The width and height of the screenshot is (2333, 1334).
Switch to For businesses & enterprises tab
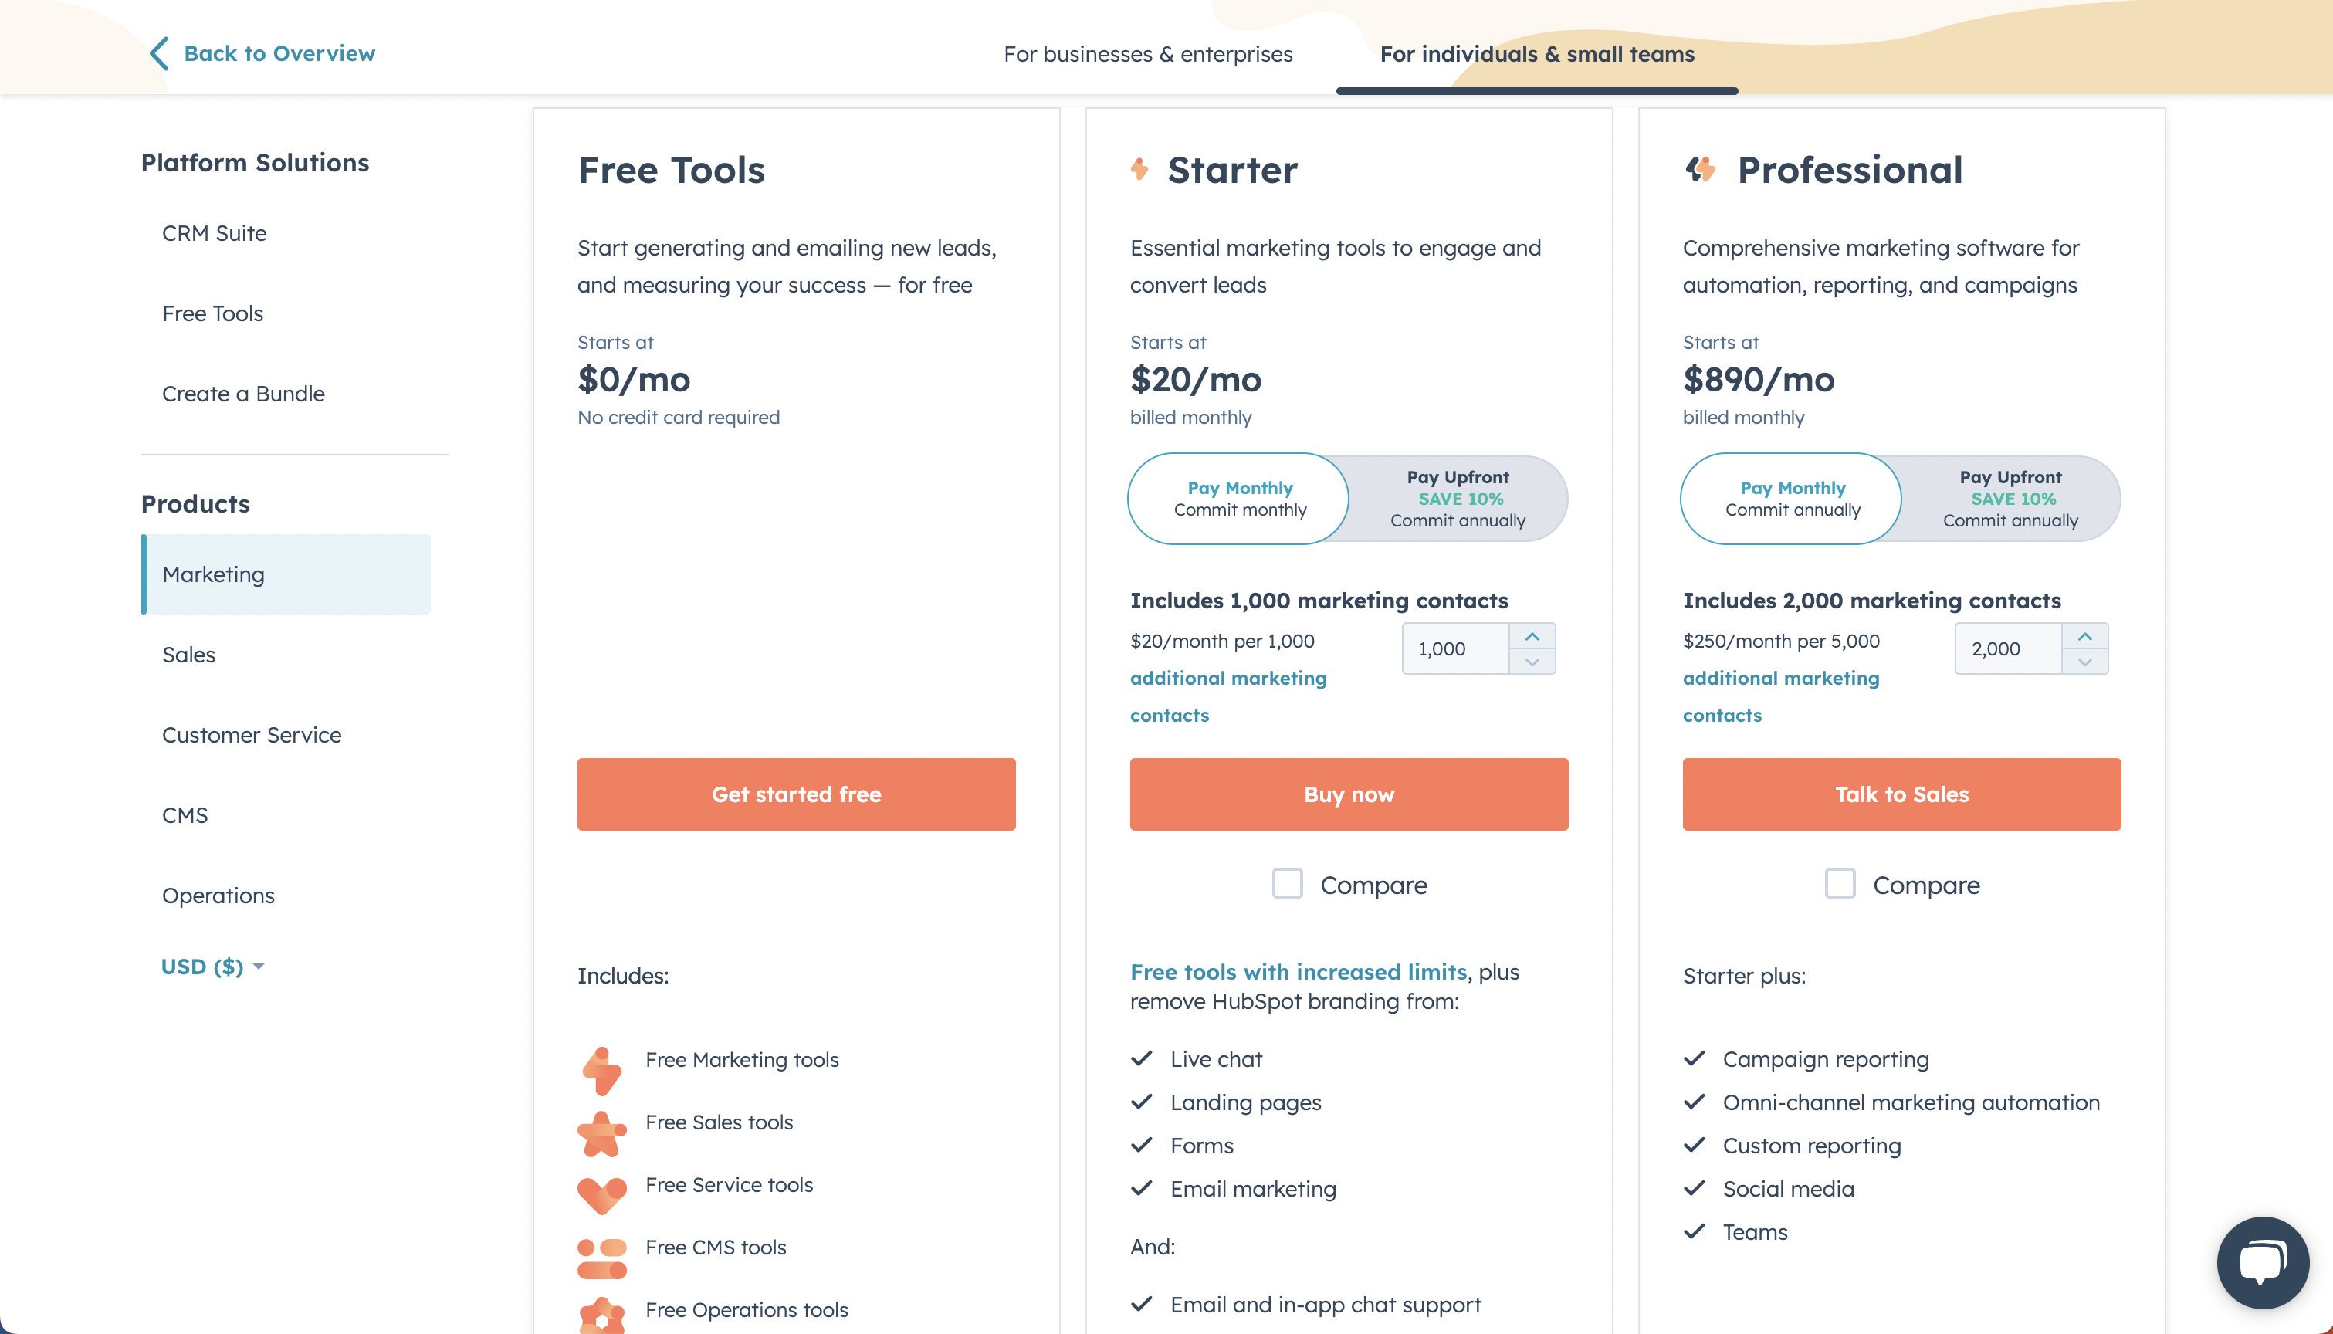[x=1148, y=53]
